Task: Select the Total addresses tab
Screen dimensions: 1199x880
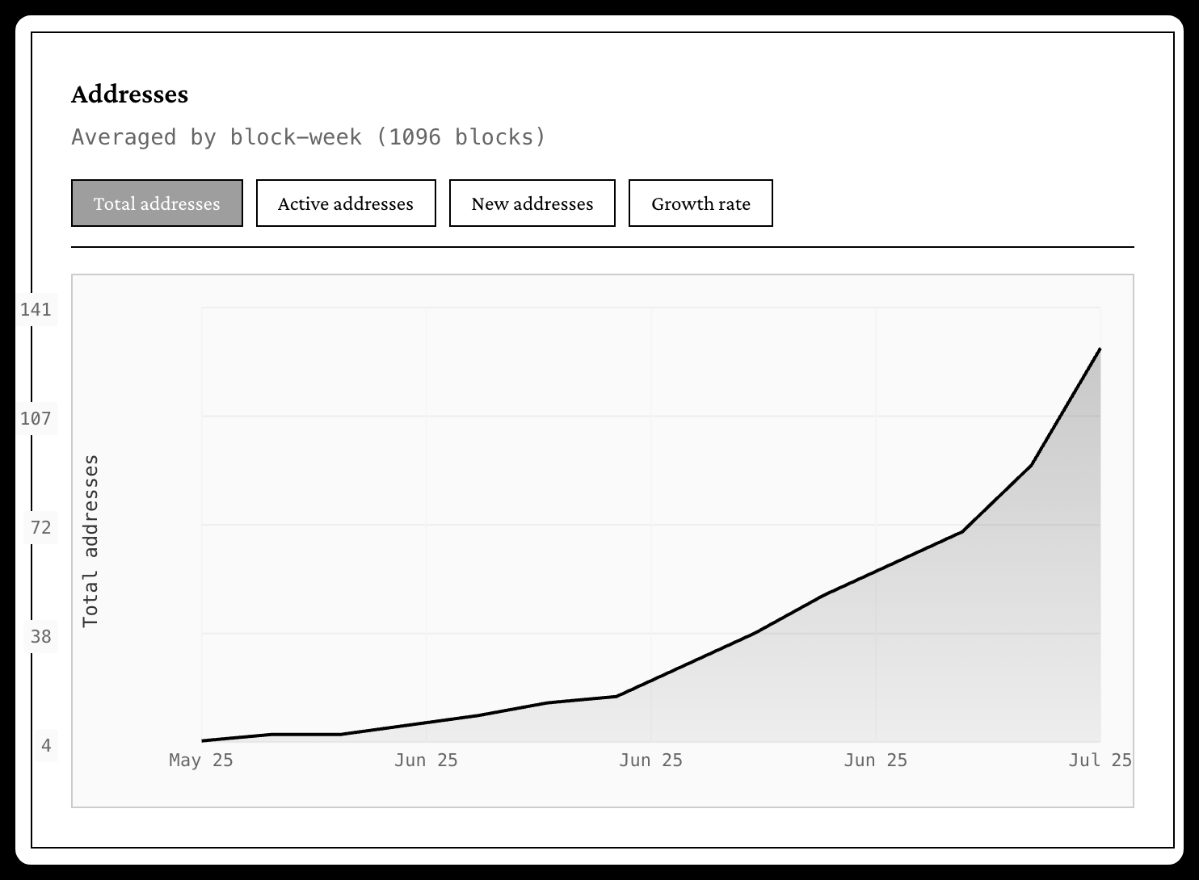Action: [x=157, y=203]
